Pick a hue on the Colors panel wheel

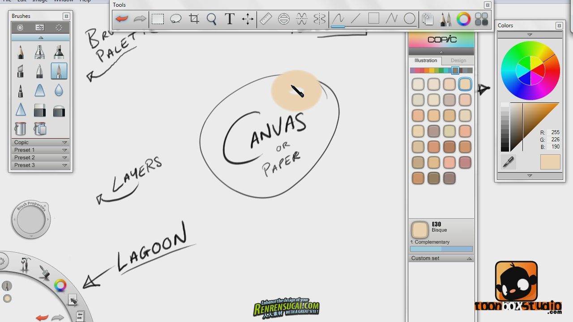point(530,71)
